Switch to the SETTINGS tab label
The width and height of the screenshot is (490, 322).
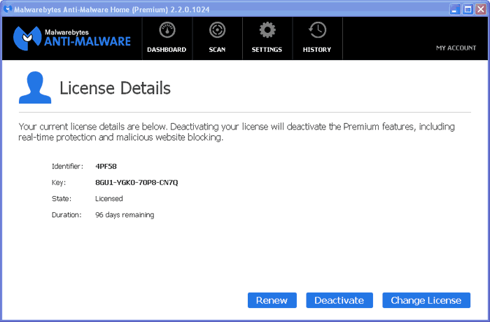[x=267, y=50]
